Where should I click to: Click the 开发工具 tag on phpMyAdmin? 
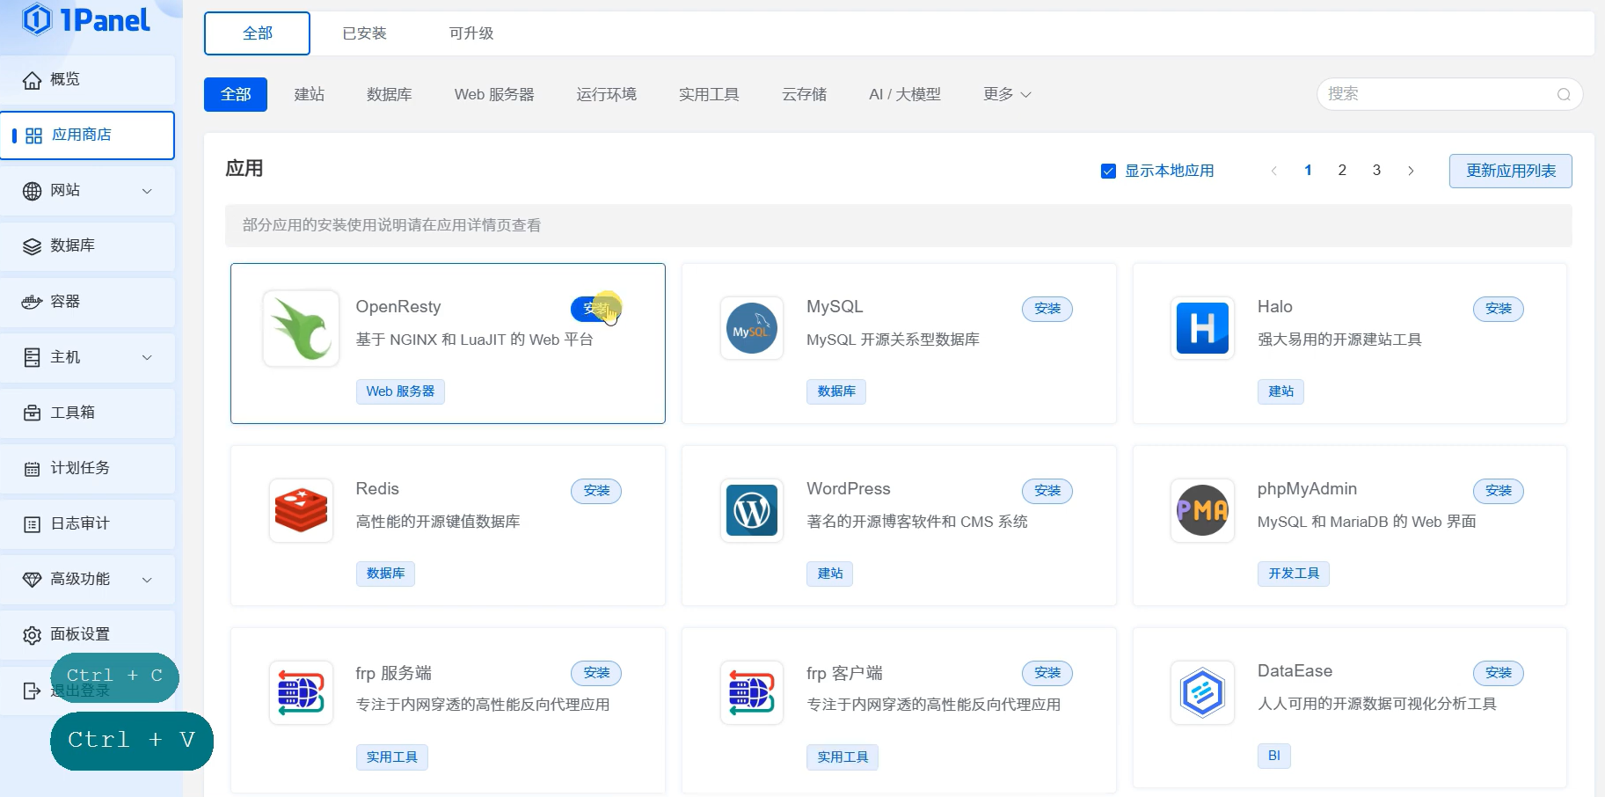tap(1294, 574)
